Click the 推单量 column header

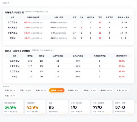tap(30, 56)
